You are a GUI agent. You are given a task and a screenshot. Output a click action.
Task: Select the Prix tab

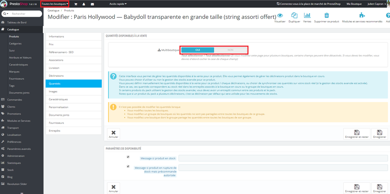coord(74,44)
